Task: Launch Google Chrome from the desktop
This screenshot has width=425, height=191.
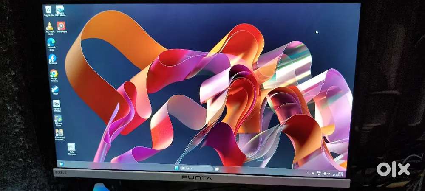Action: [x=54, y=74]
